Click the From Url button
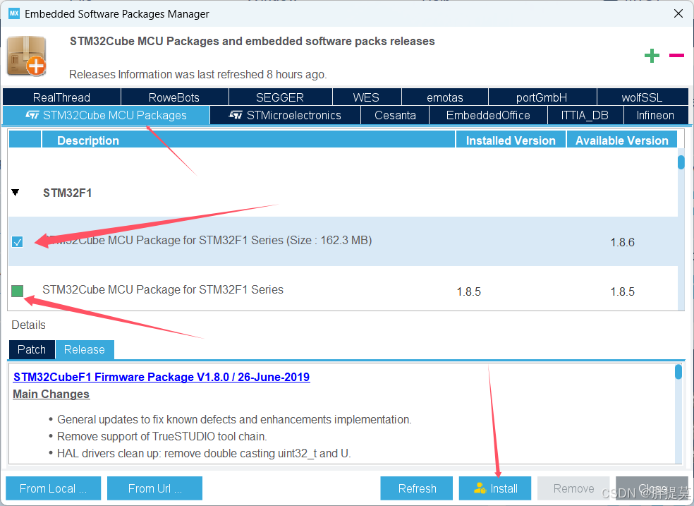This screenshot has height=506, width=694. (154, 488)
